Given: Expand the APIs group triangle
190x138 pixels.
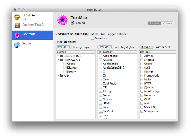Looking at the screenshot, I should click(58, 76).
